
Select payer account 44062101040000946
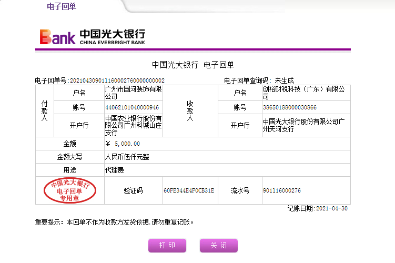click(x=132, y=108)
